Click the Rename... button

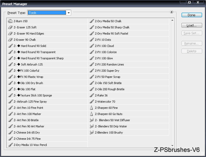click(x=192, y=43)
